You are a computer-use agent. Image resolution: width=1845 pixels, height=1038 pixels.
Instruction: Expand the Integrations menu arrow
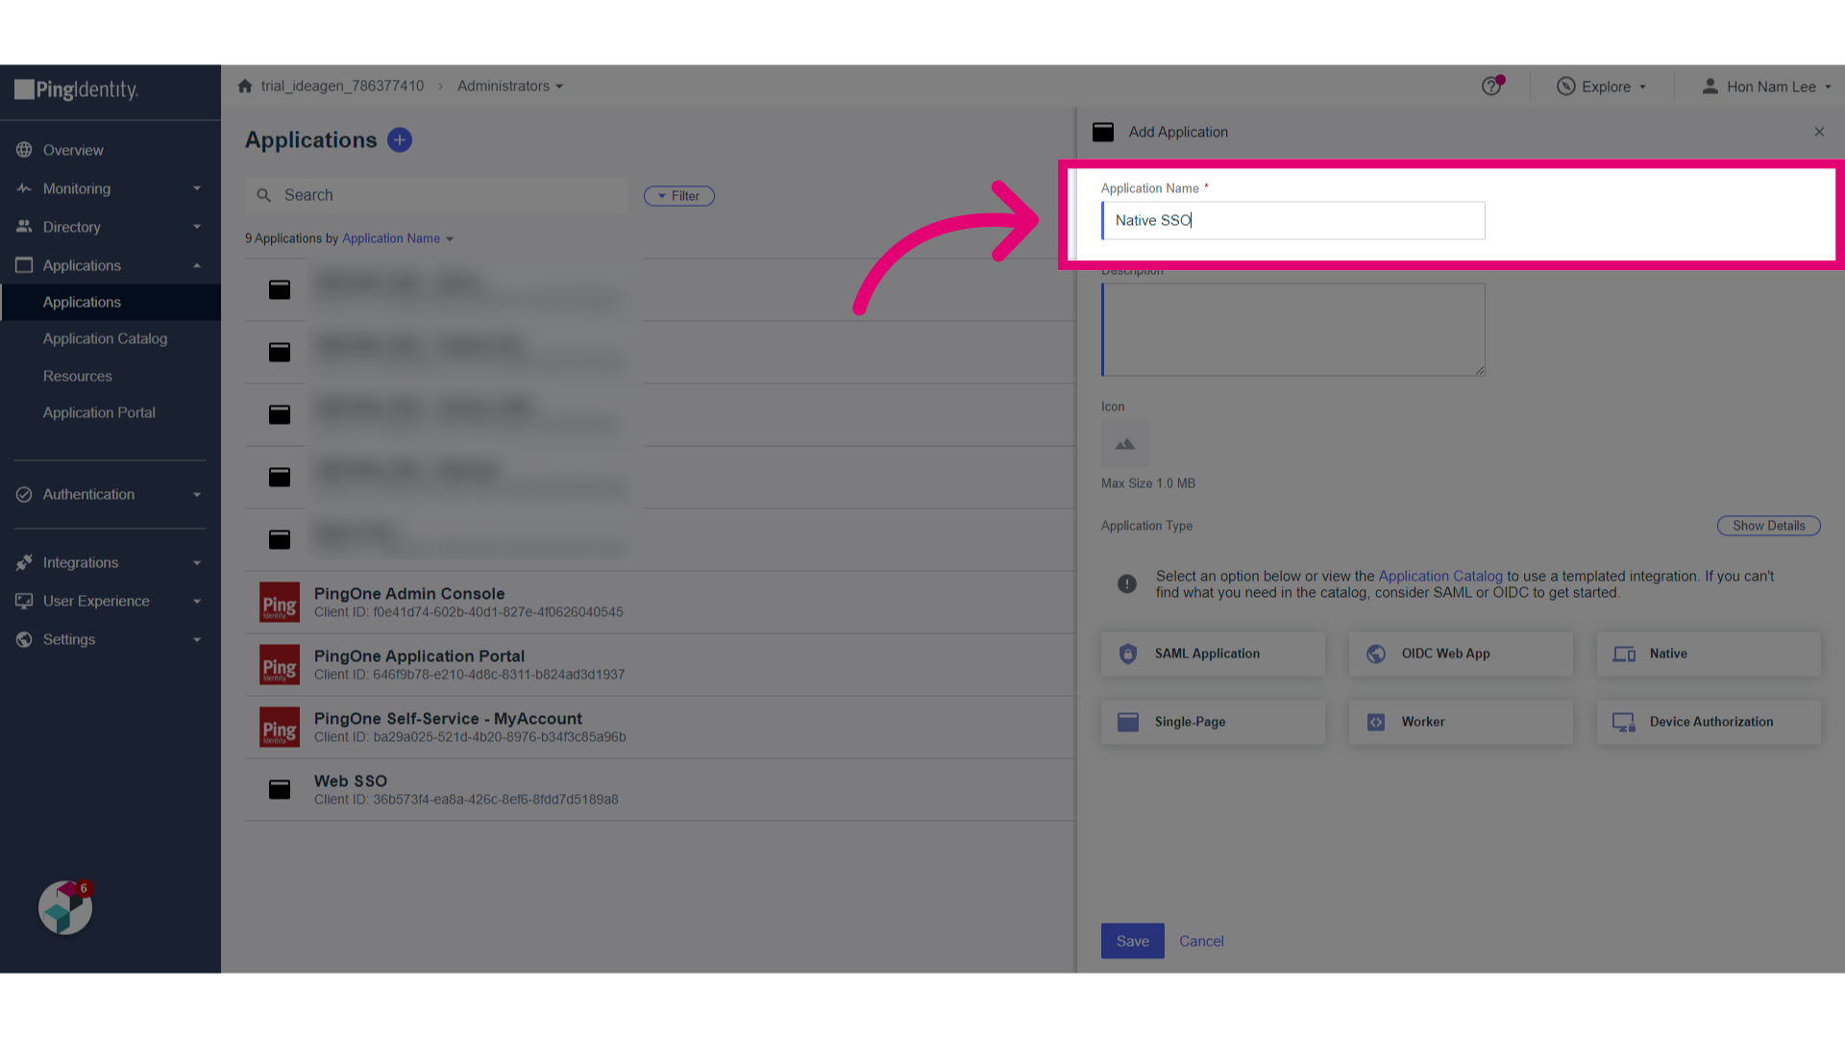[197, 562]
